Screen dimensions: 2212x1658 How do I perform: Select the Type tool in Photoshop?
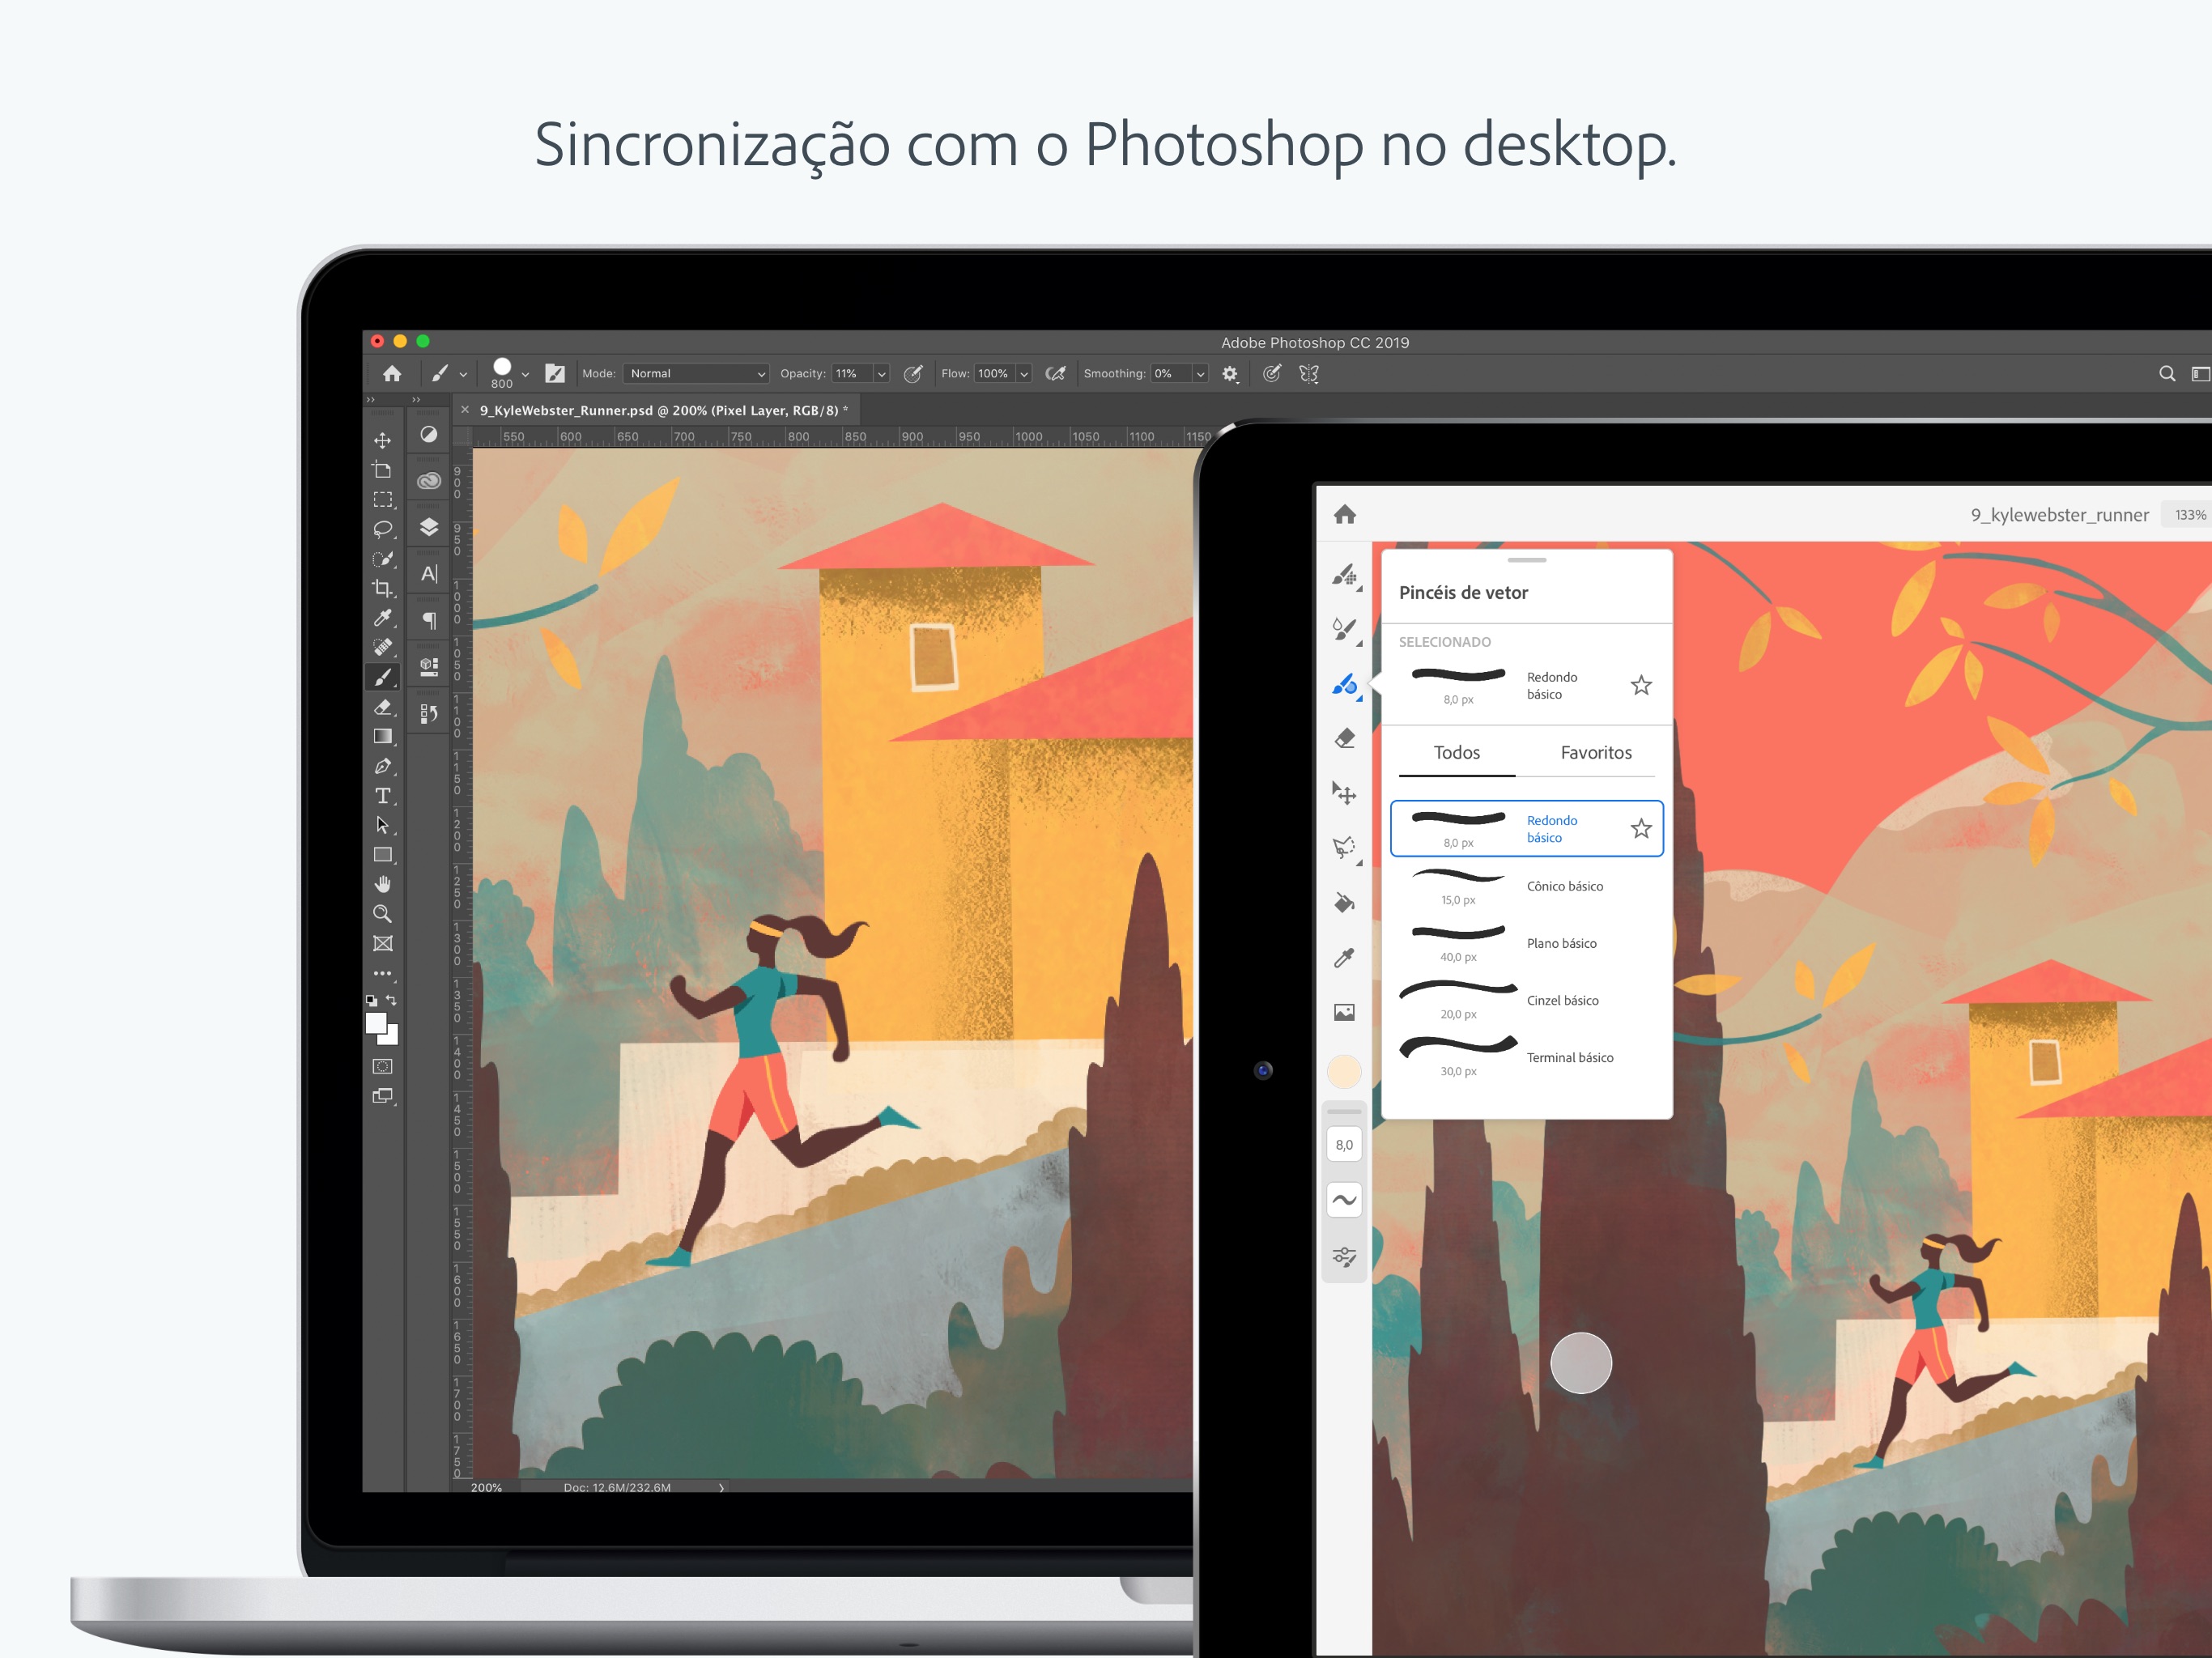382,796
